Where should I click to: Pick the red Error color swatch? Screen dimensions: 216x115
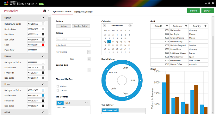(43, 45)
